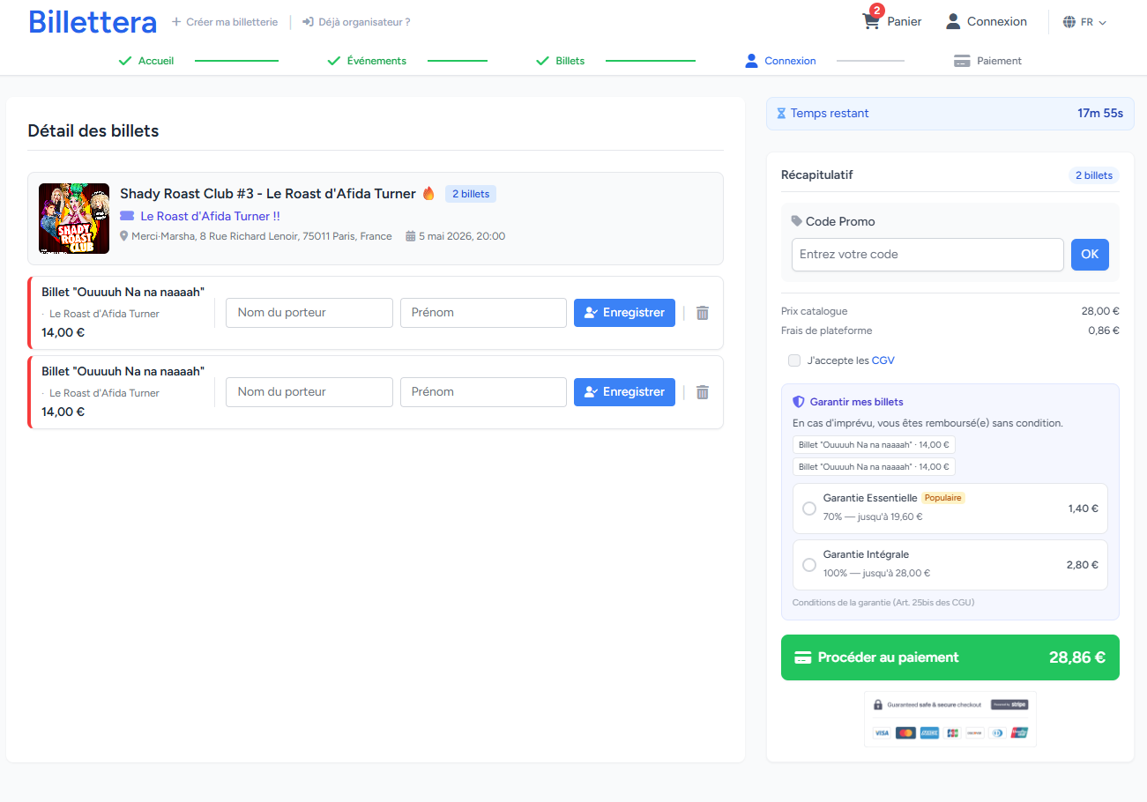The image size is (1147, 802).
Task: Click the calendar icon next to the event date
Action: [410, 235]
